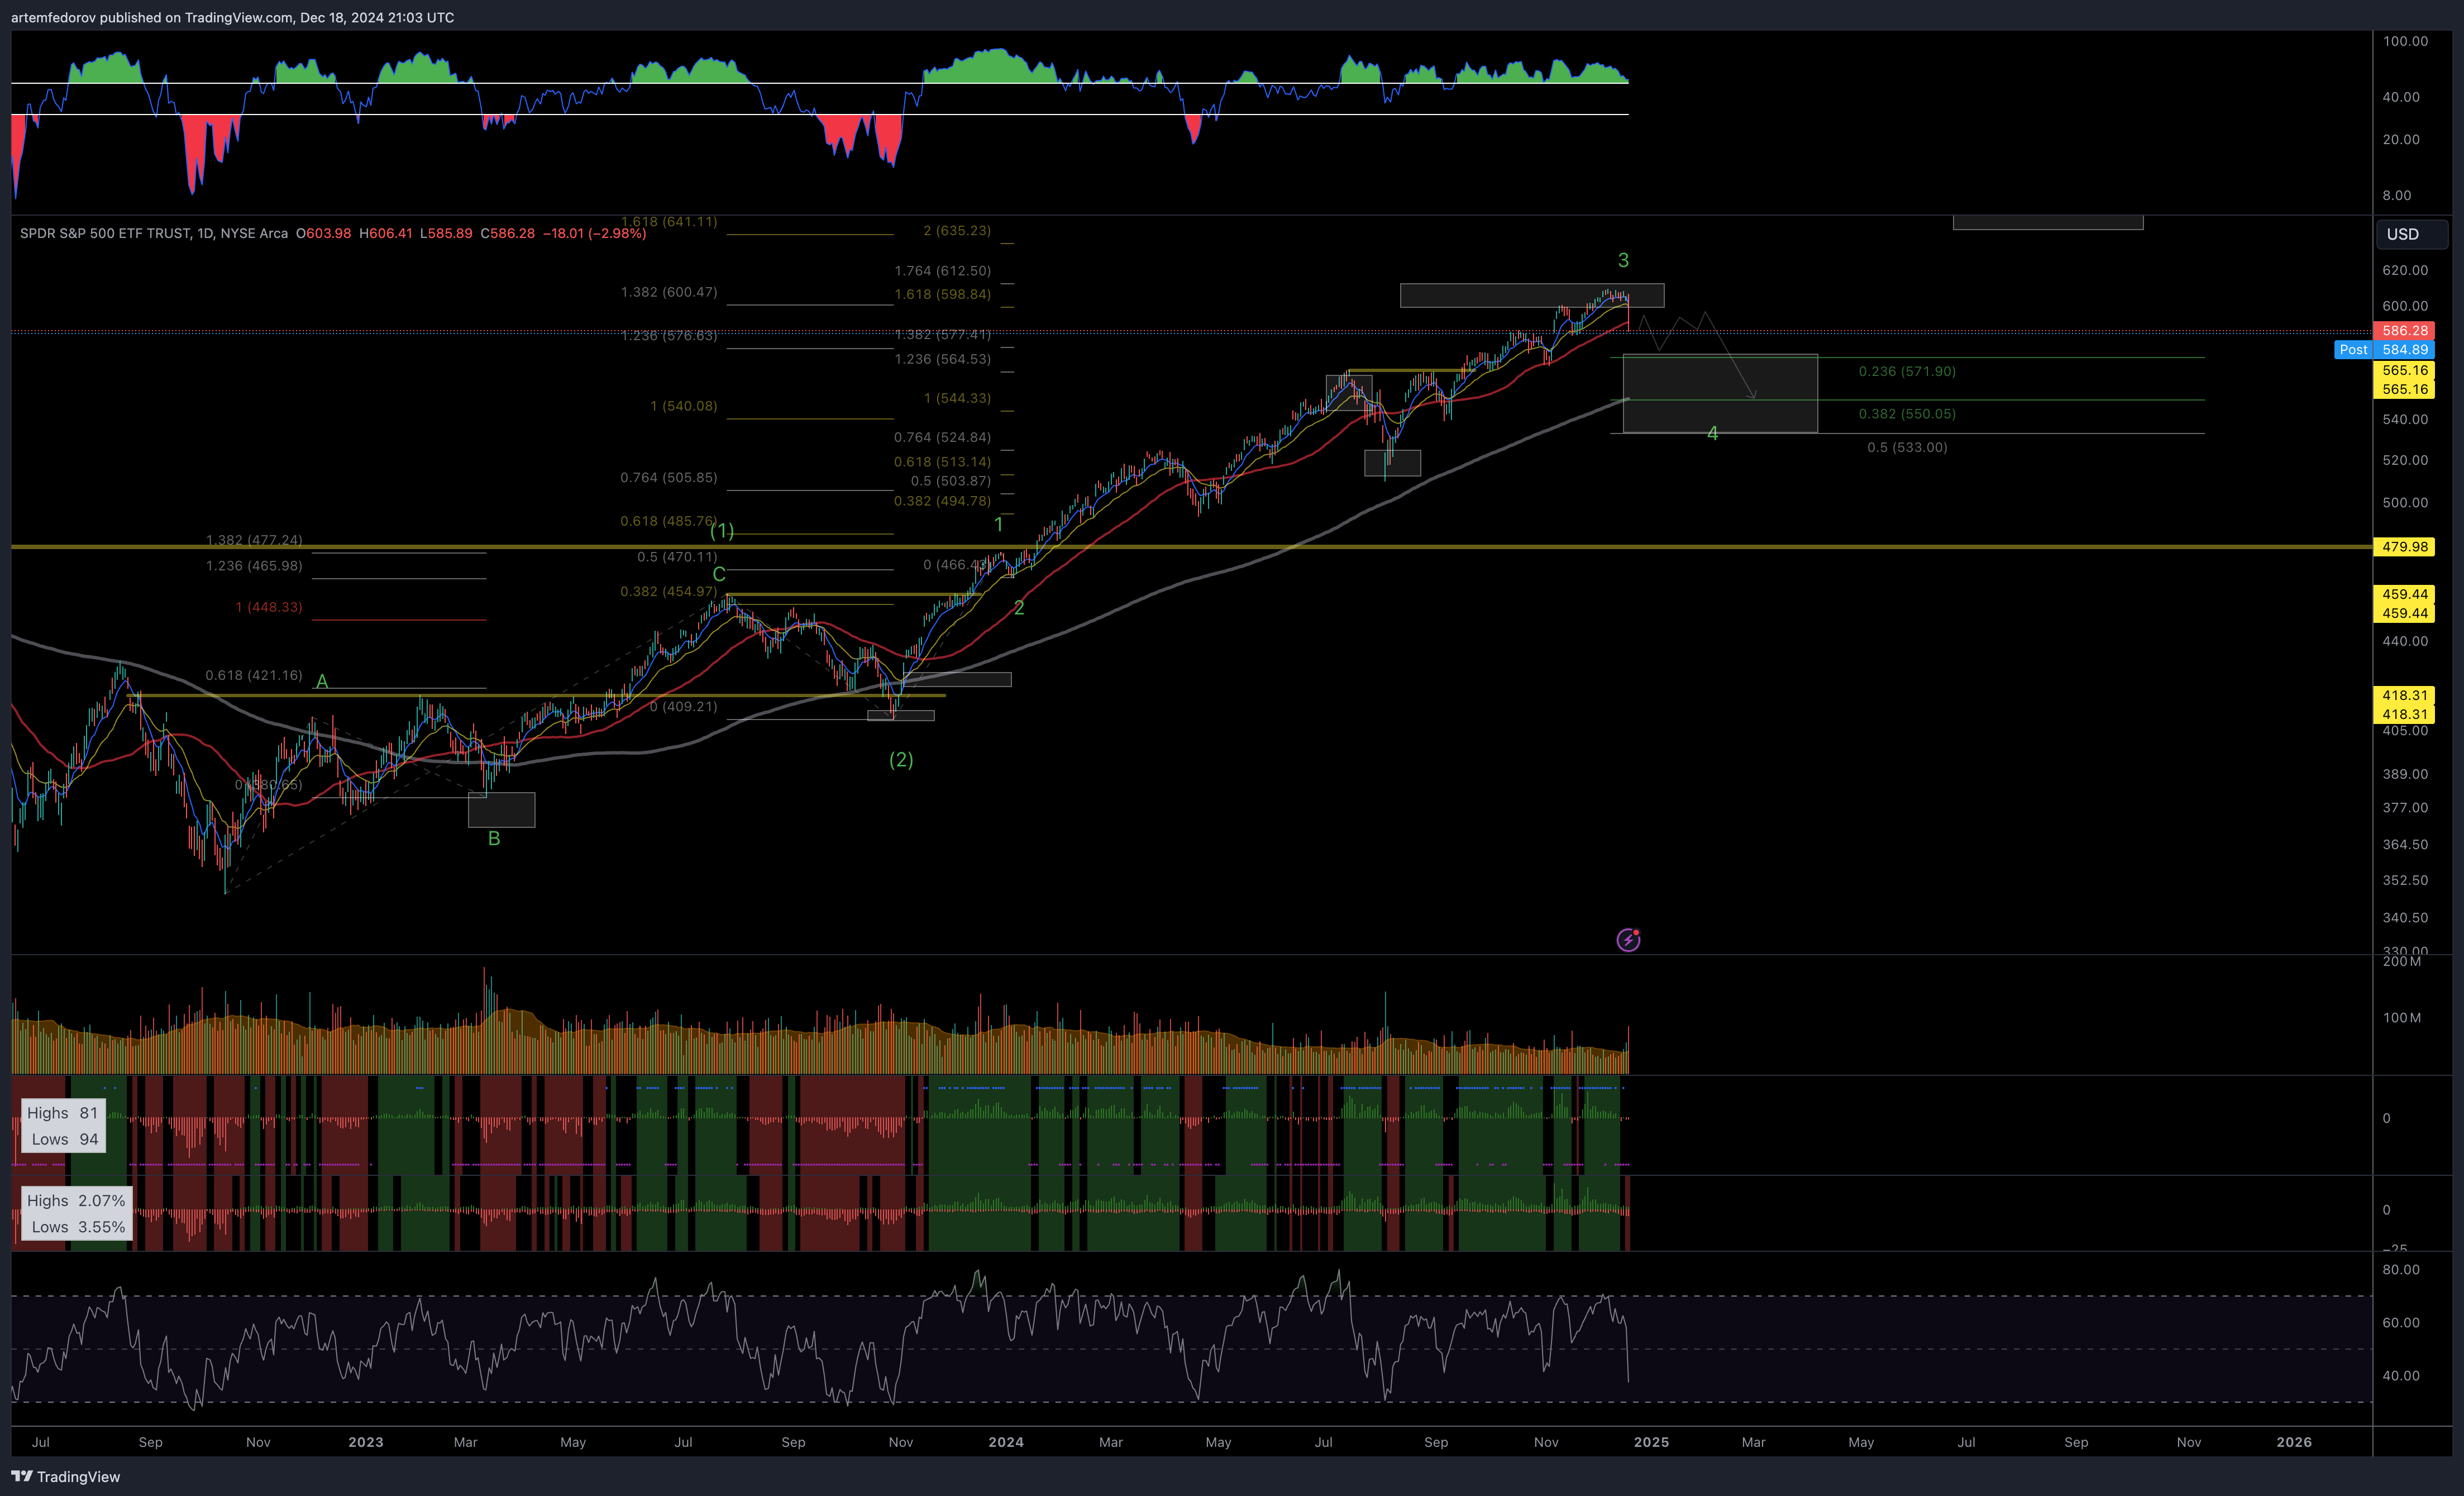Click the open value O603.98
The width and height of the screenshot is (2464, 1496).
[x=323, y=233]
